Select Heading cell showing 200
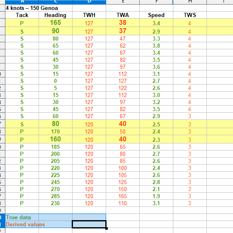Viewport: 233px width, 233px height. [x=56, y=154]
